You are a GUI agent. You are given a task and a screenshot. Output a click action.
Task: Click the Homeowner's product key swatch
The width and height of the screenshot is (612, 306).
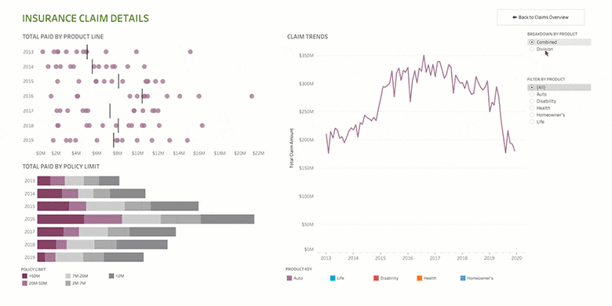click(463, 279)
